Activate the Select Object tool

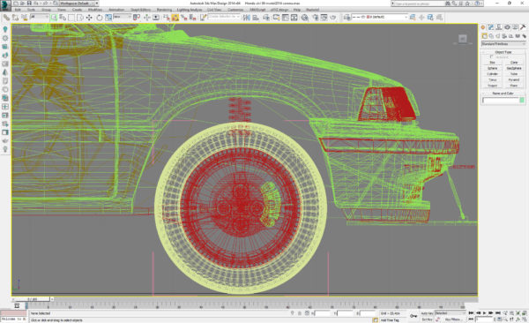coord(54,18)
